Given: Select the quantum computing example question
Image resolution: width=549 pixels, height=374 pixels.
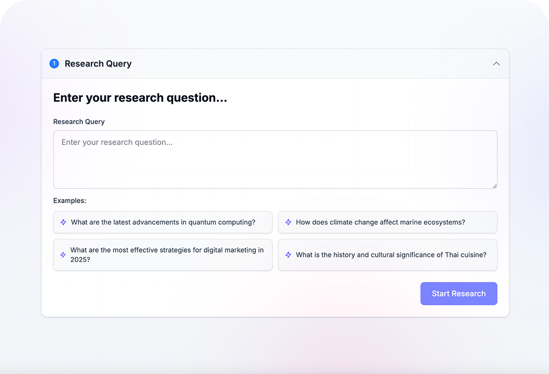Looking at the screenshot, I should pyautogui.click(x=163, y=222).
